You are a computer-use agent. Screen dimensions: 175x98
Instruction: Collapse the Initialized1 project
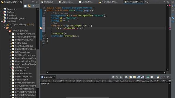(x=2, y=22)
